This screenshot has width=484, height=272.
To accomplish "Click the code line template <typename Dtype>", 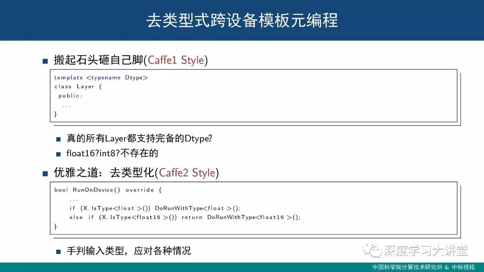I will (101, 78).
